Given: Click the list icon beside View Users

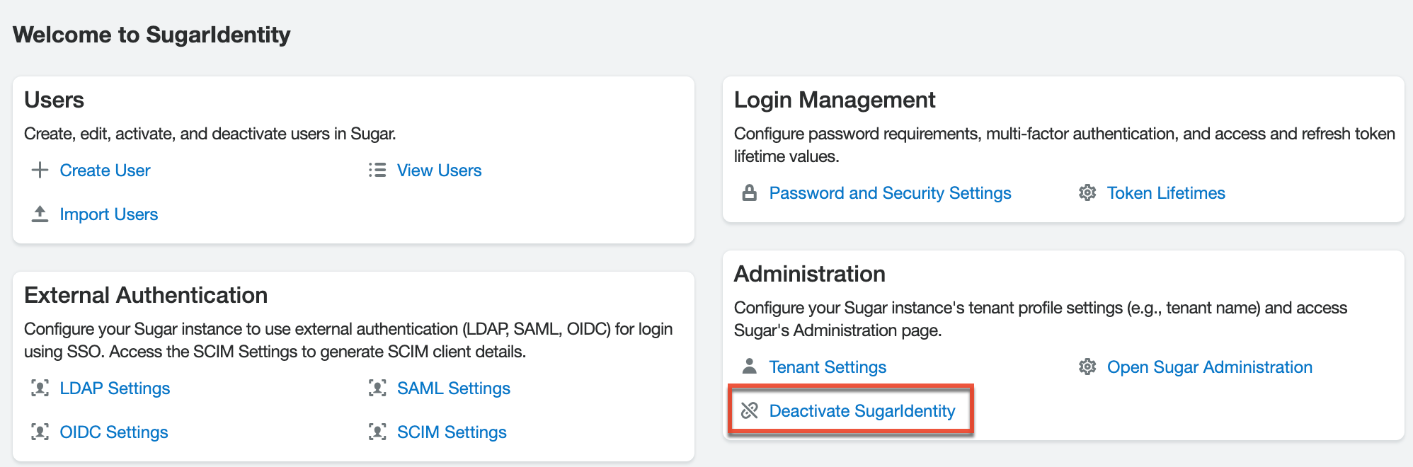Looking at the screenshot, I should click(x=377, y=170).
